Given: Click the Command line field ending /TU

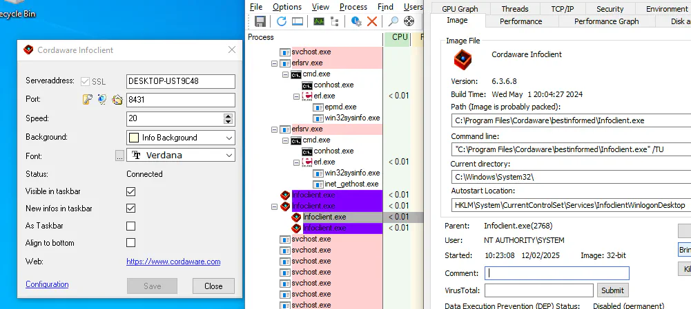Looking at the screenshot, I should pos(571,149).
